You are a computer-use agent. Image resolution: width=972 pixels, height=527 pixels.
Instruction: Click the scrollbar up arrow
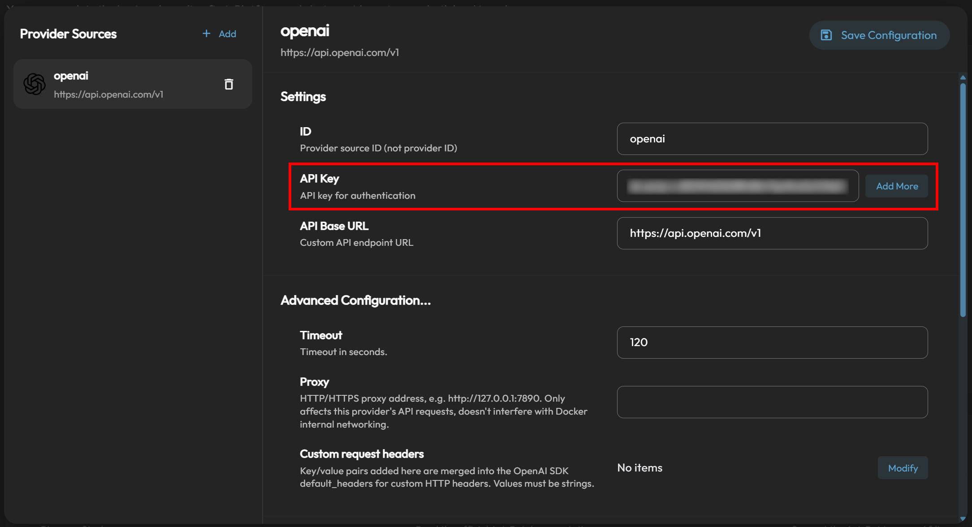[963, 77]
